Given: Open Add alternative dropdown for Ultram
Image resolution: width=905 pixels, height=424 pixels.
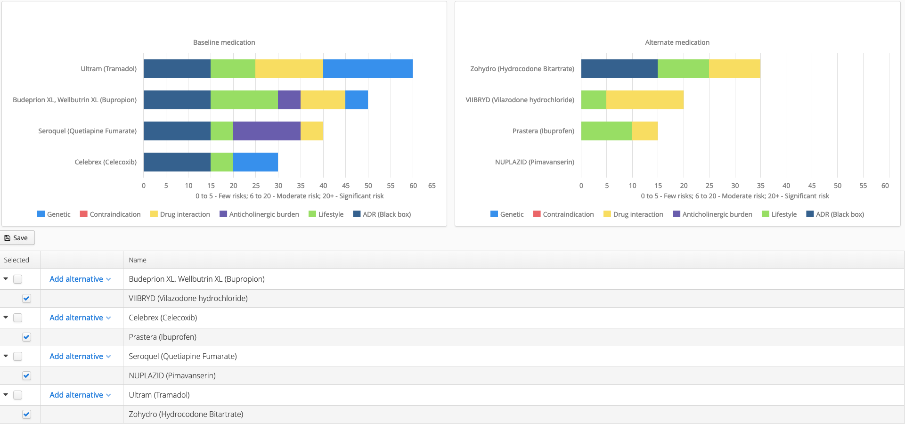Looking at the screenshot, I should click(x=80, y=395).
